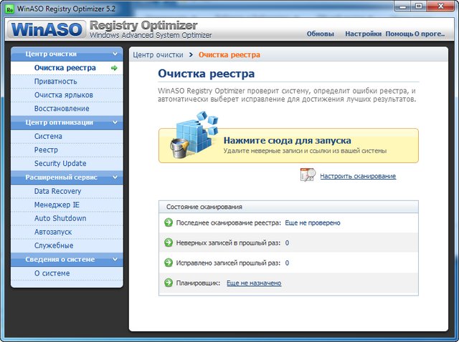This screenshot has height=342, width=459.
Task: Collapse the Центр очистки section
Action: pyautogui.click(x=115, y=54)
